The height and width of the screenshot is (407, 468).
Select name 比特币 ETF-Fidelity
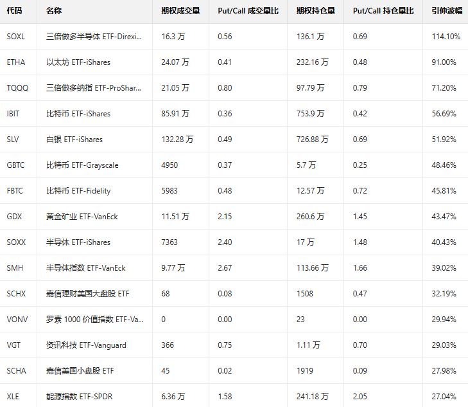coord(78,191)
